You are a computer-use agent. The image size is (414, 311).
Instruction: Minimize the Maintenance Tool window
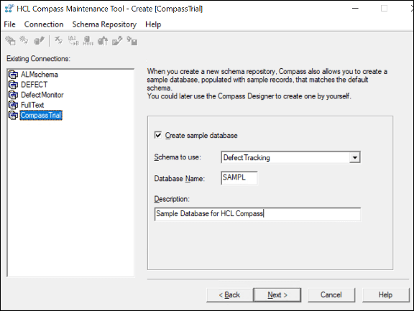pyautogui.click(x=355, y=9)
